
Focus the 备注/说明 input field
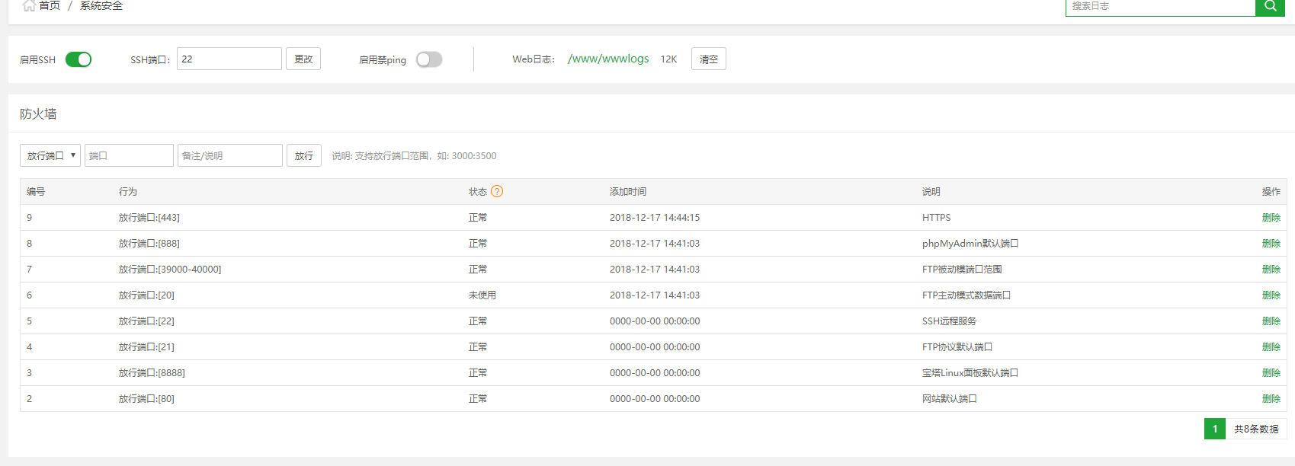coord(230,155)
